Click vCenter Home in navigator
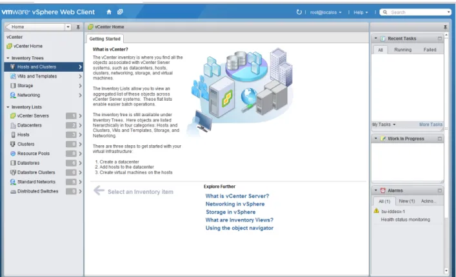Image resolution: width=456 pixels, height=277 pixels. (28, 46)
